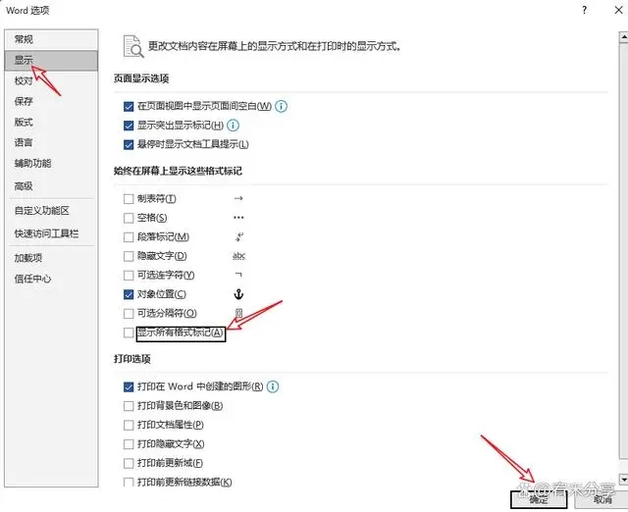Enable the 制表符 format mark checkbox
628x512 pixels.
[x=129, y=199]
